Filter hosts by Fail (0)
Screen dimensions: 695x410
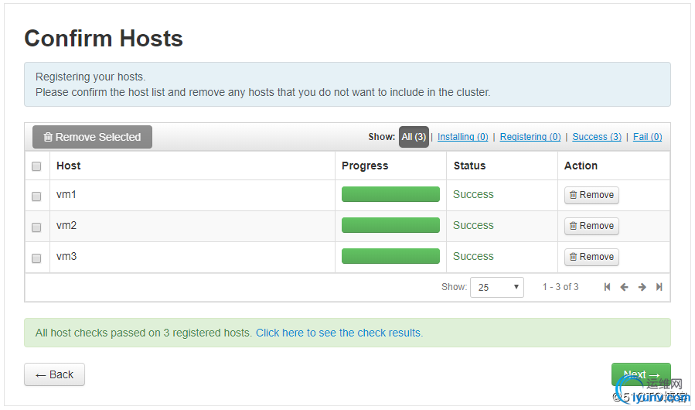click(647, 137)
